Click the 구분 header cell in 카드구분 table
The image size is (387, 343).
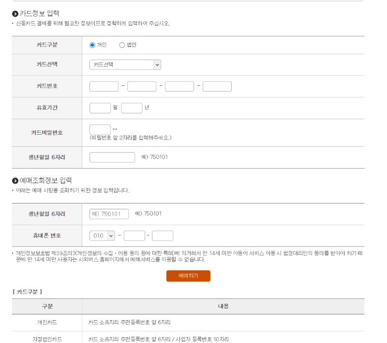[x=47, y=306]
